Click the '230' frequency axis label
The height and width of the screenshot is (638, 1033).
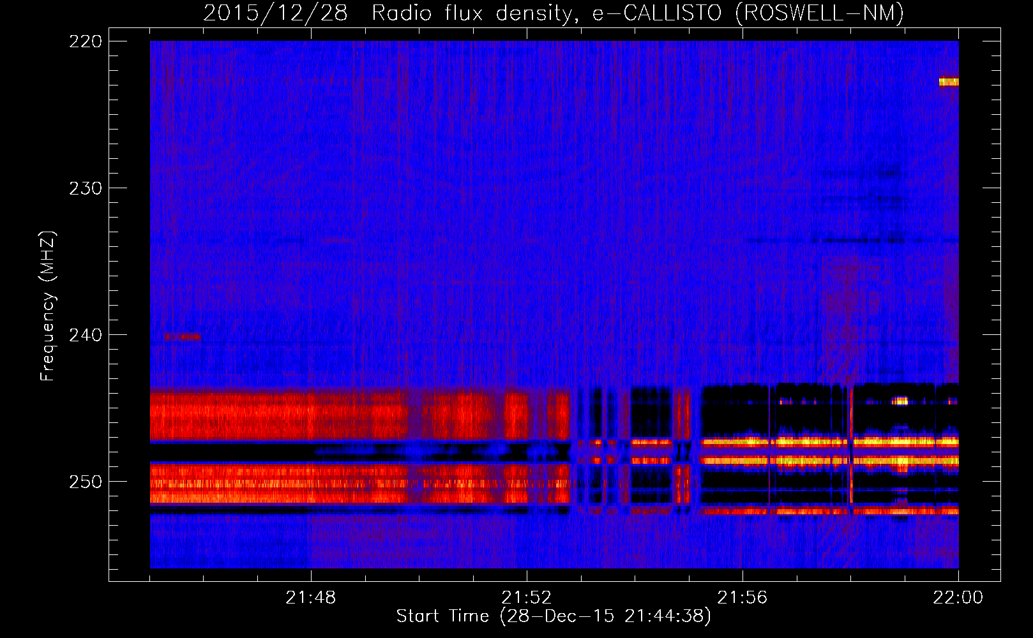click(x=86, y=188)
